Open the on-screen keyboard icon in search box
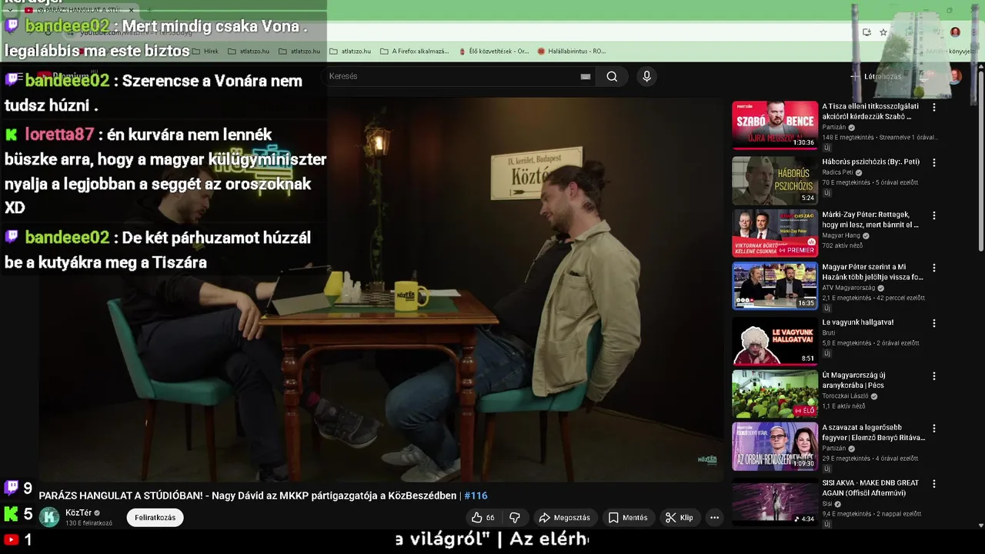 586,76
